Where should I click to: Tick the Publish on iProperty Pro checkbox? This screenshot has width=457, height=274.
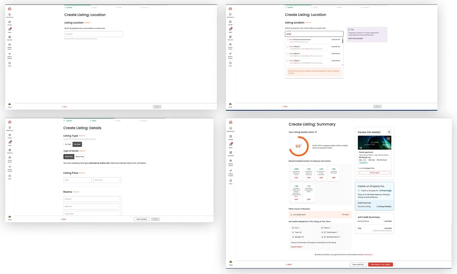pyautogui.click(x=359, y=190)
